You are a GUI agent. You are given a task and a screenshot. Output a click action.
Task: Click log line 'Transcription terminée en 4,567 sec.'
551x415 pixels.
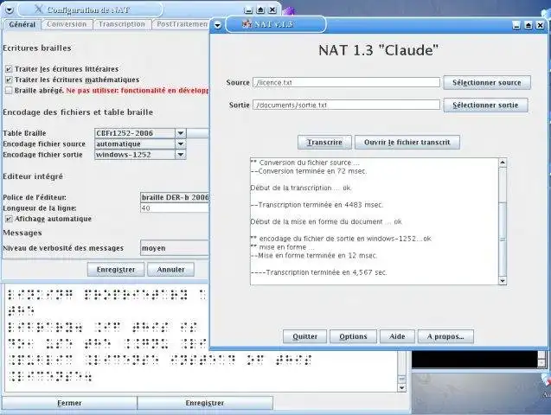[318, 272]
